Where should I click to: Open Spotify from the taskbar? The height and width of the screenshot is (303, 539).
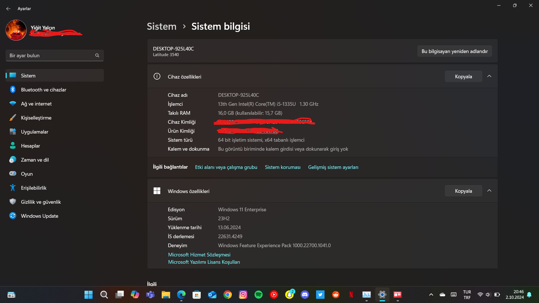click(258, 295)
